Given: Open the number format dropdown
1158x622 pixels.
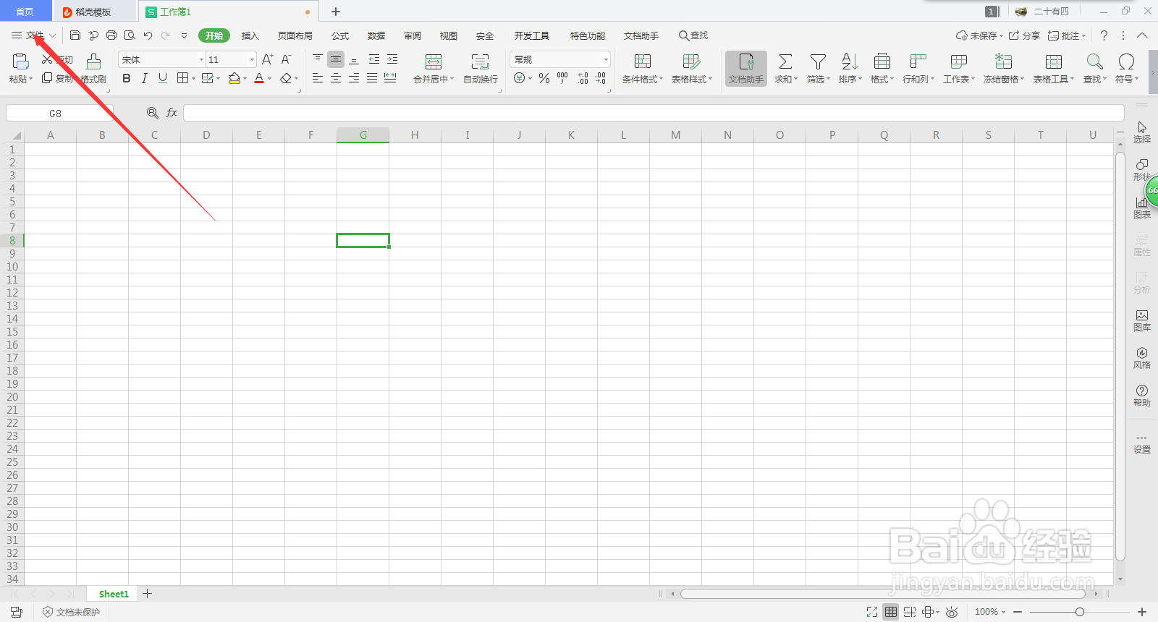Looking at the screenshot, I should click(606, 59).
